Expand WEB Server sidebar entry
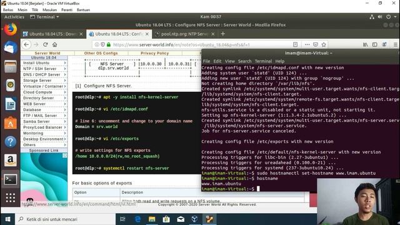Image resolution: width=400 pixels, height=225 pixels. pyautogui.click(x=44, y=104)
